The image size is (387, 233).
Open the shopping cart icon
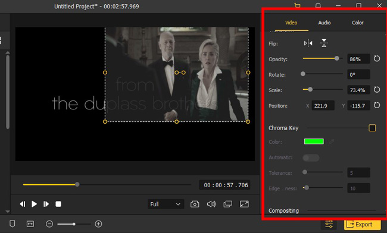coord(298,5)
